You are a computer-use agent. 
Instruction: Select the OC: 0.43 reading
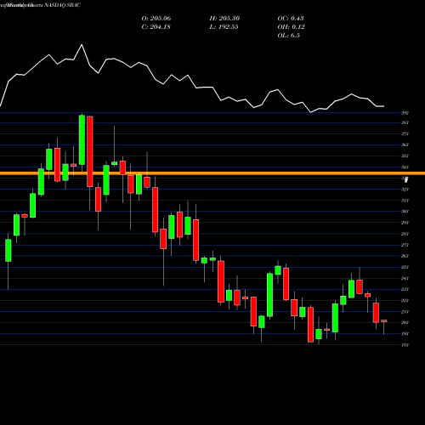pyautogui.click(x=291, y=19)
